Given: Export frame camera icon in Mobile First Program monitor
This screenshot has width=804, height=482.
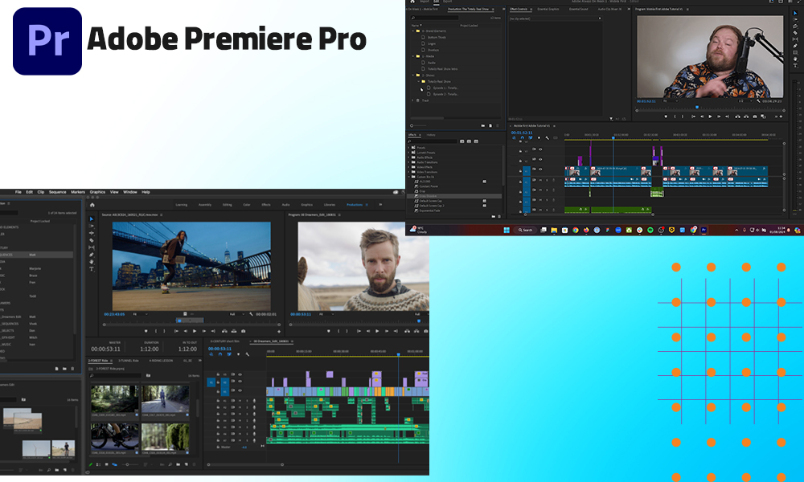Looking at the screenshot, I should (x=755, y=116).
